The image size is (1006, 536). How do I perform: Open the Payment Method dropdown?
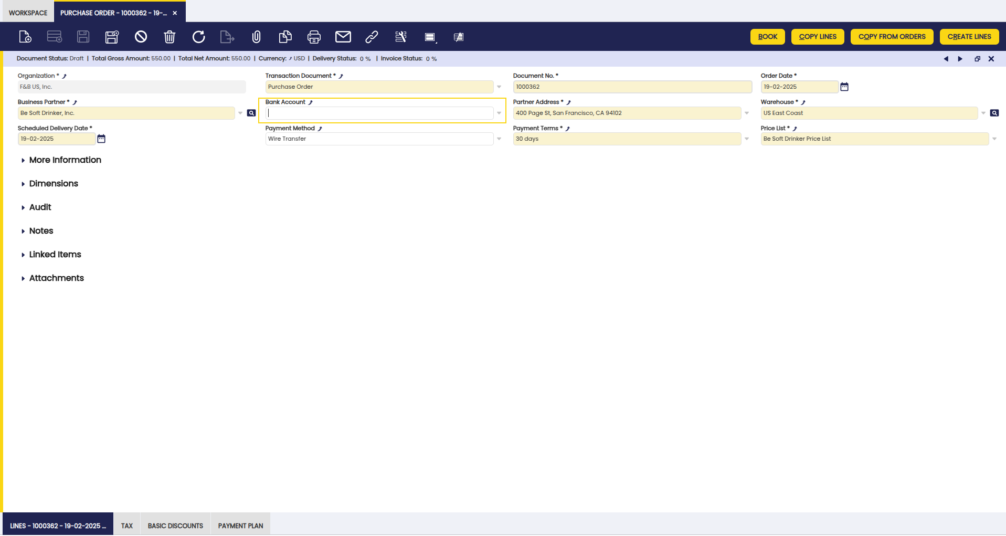499,139
